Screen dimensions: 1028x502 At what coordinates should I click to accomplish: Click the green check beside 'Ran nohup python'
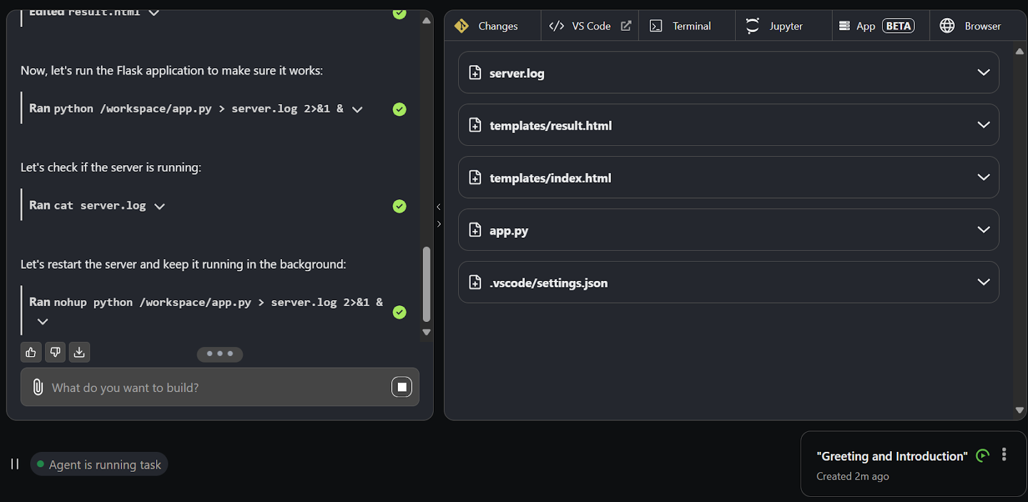[x=400, y=312]
